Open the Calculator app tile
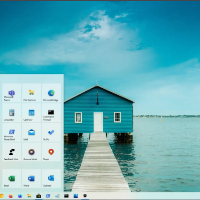200x200 pixels. pos(12,113)
